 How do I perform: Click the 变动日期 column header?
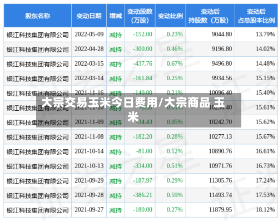(89, 16)
